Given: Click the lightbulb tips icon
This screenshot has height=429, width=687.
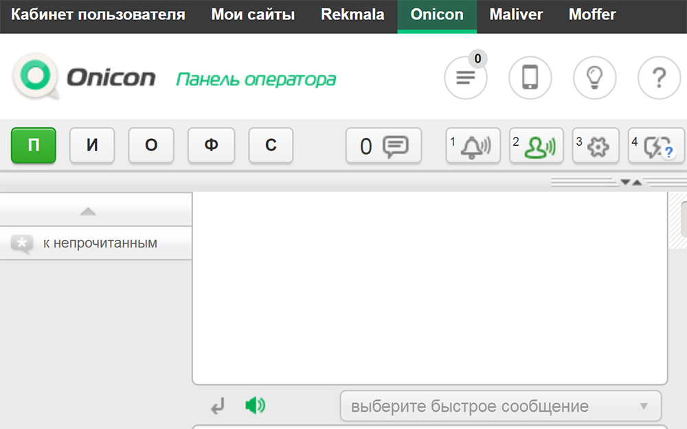Looking at the screenshot, I should click(594, 78).
